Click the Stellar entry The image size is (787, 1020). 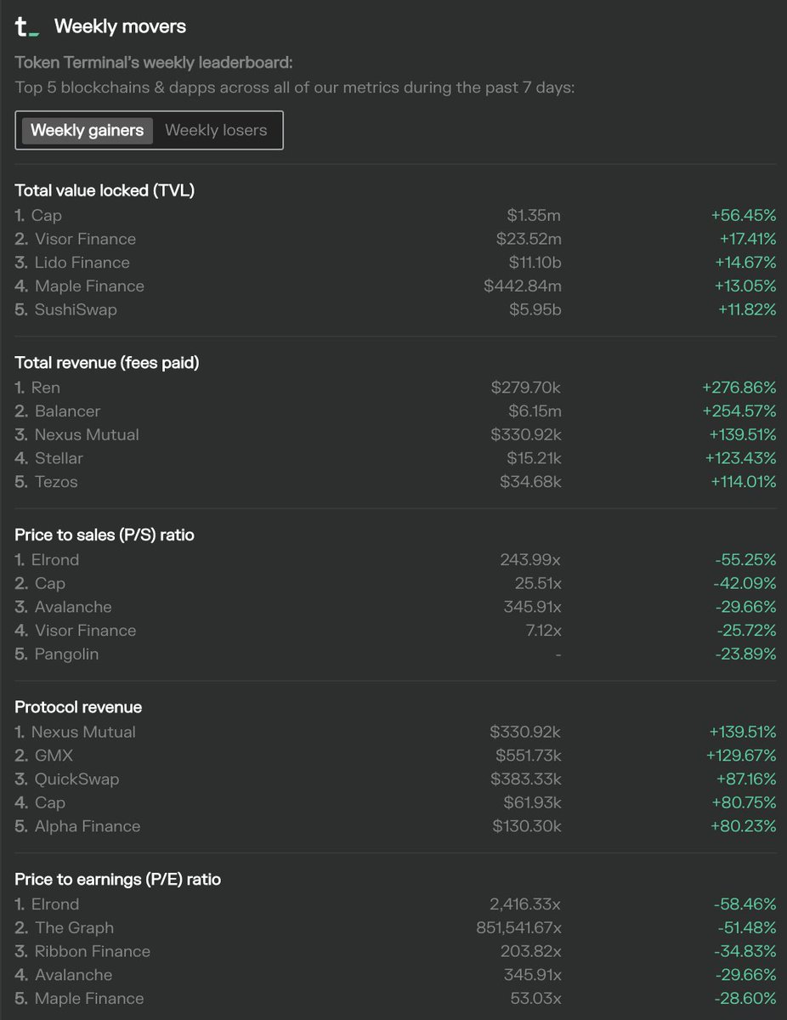click(59, 458)
